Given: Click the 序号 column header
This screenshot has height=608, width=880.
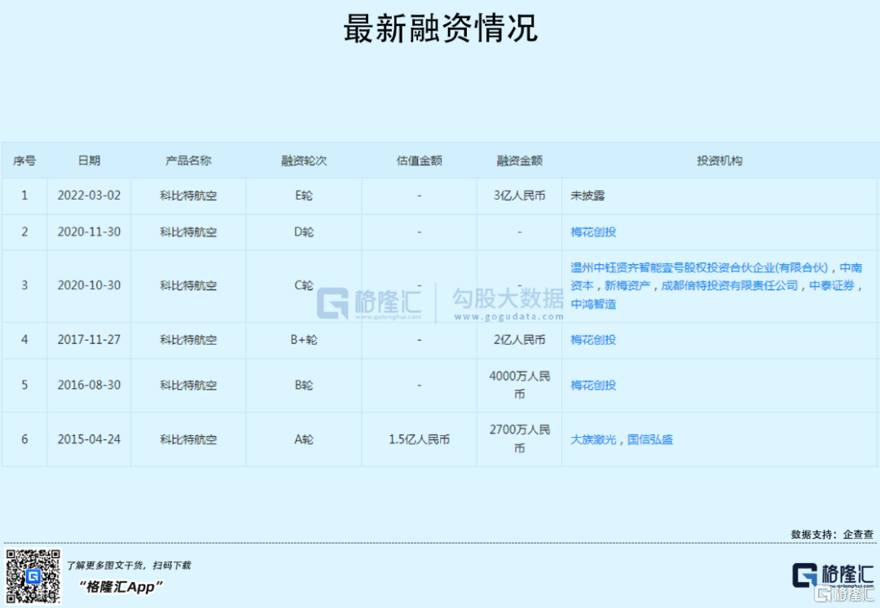Looking at the screenshot, I should point(24,161).
